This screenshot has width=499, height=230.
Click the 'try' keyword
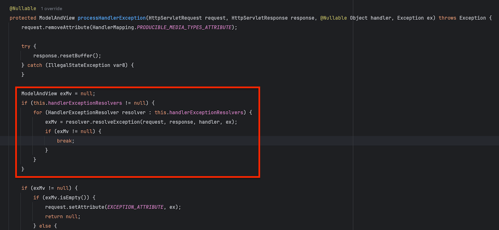click(x=26, y=46)
